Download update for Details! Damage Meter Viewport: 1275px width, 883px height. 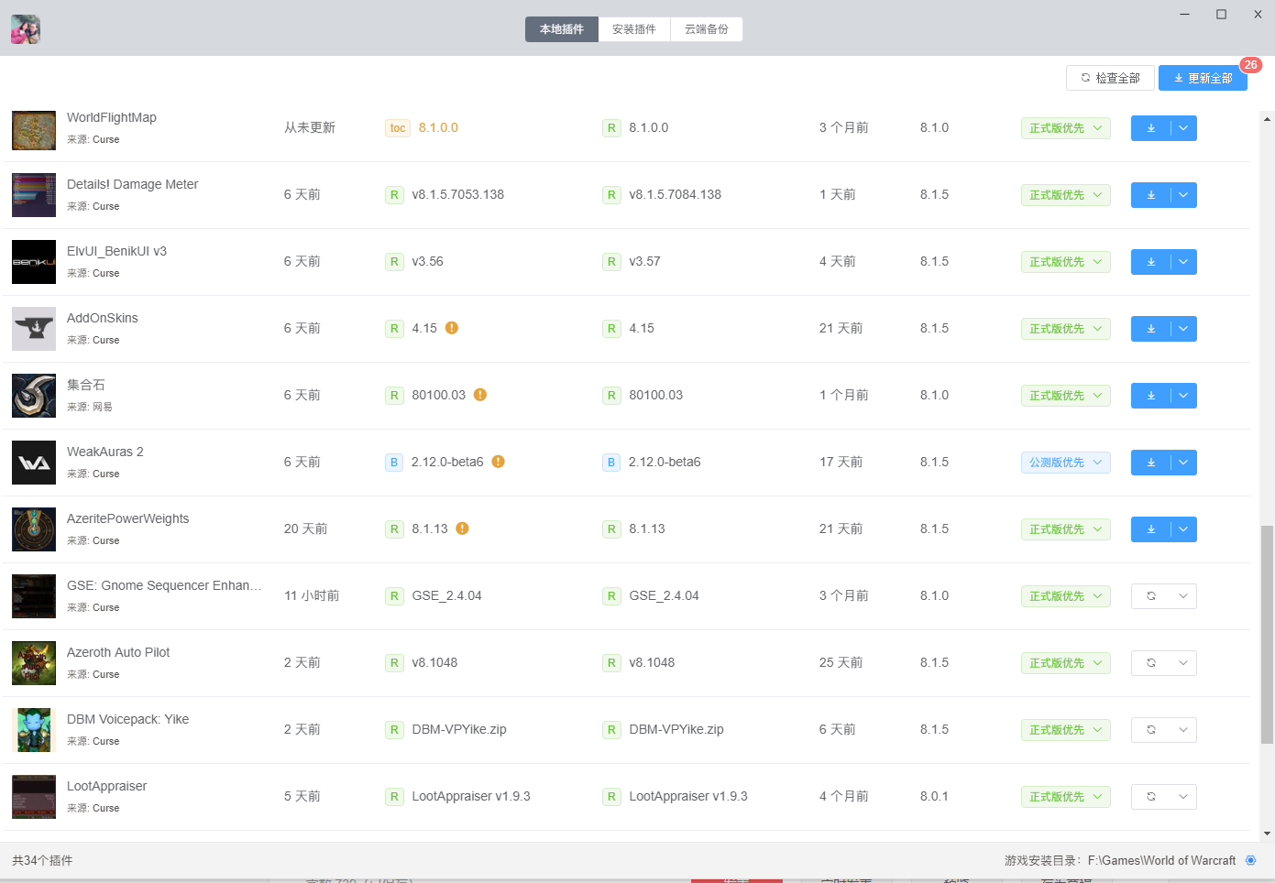pyautogui.click(x=1150, y=195)
